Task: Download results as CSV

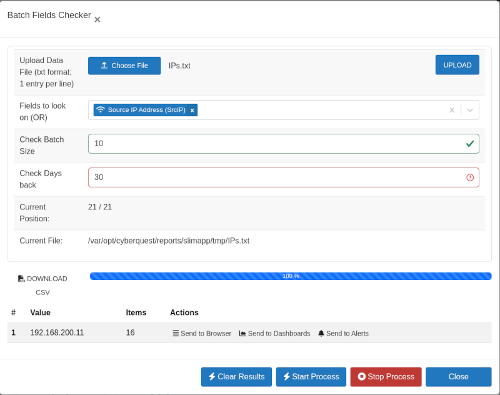Action: pos(42,285)
